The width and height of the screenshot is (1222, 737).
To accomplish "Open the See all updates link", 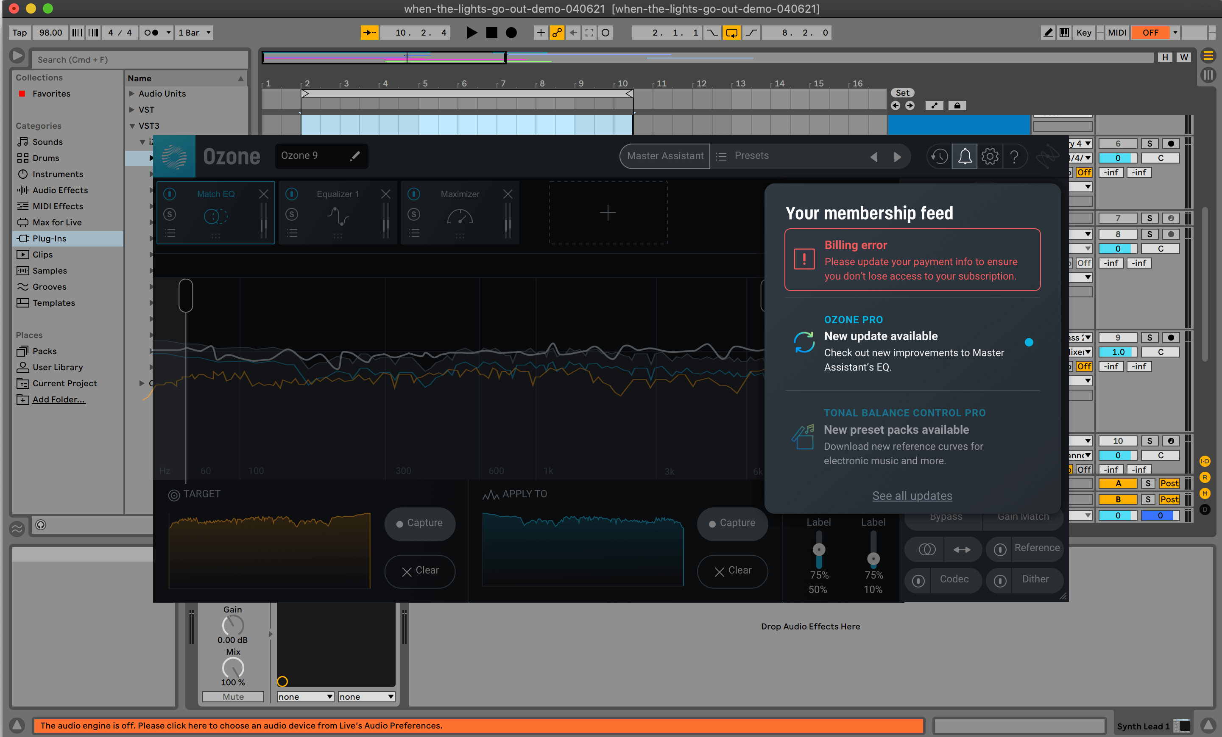I will click(x=912, y=496).
